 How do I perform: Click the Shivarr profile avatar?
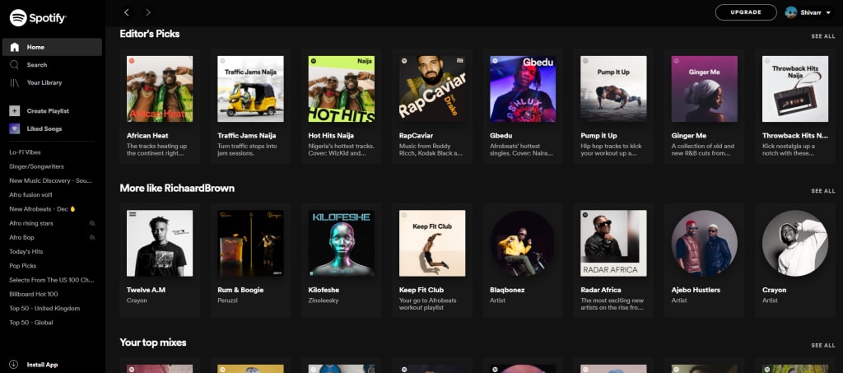coord(790,12)
